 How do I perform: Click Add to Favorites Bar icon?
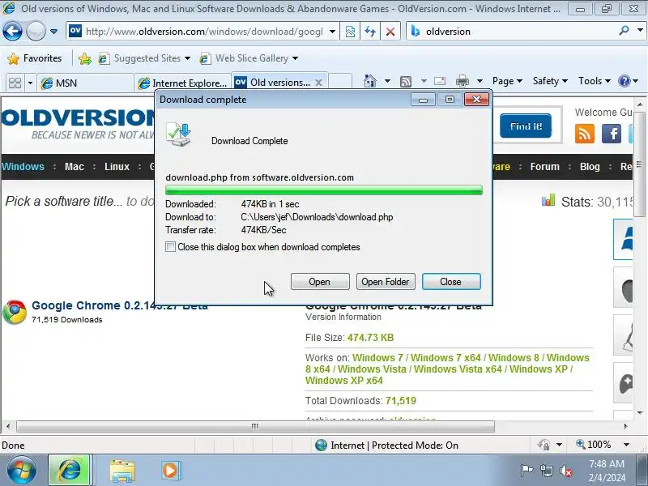85,58
